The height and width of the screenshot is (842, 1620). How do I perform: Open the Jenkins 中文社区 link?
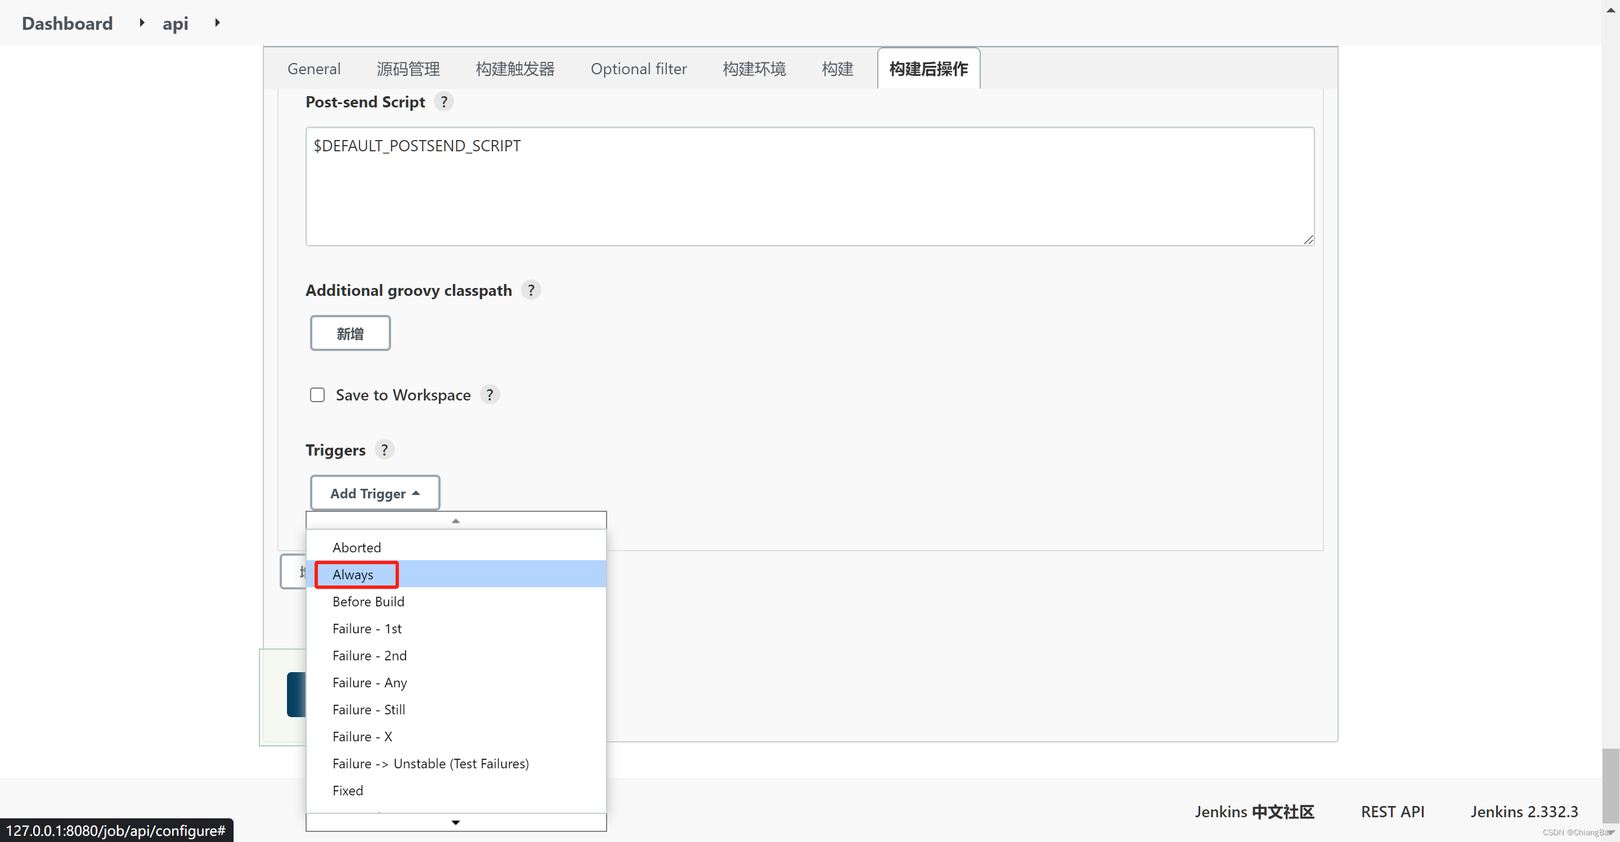click(1255, 811)
